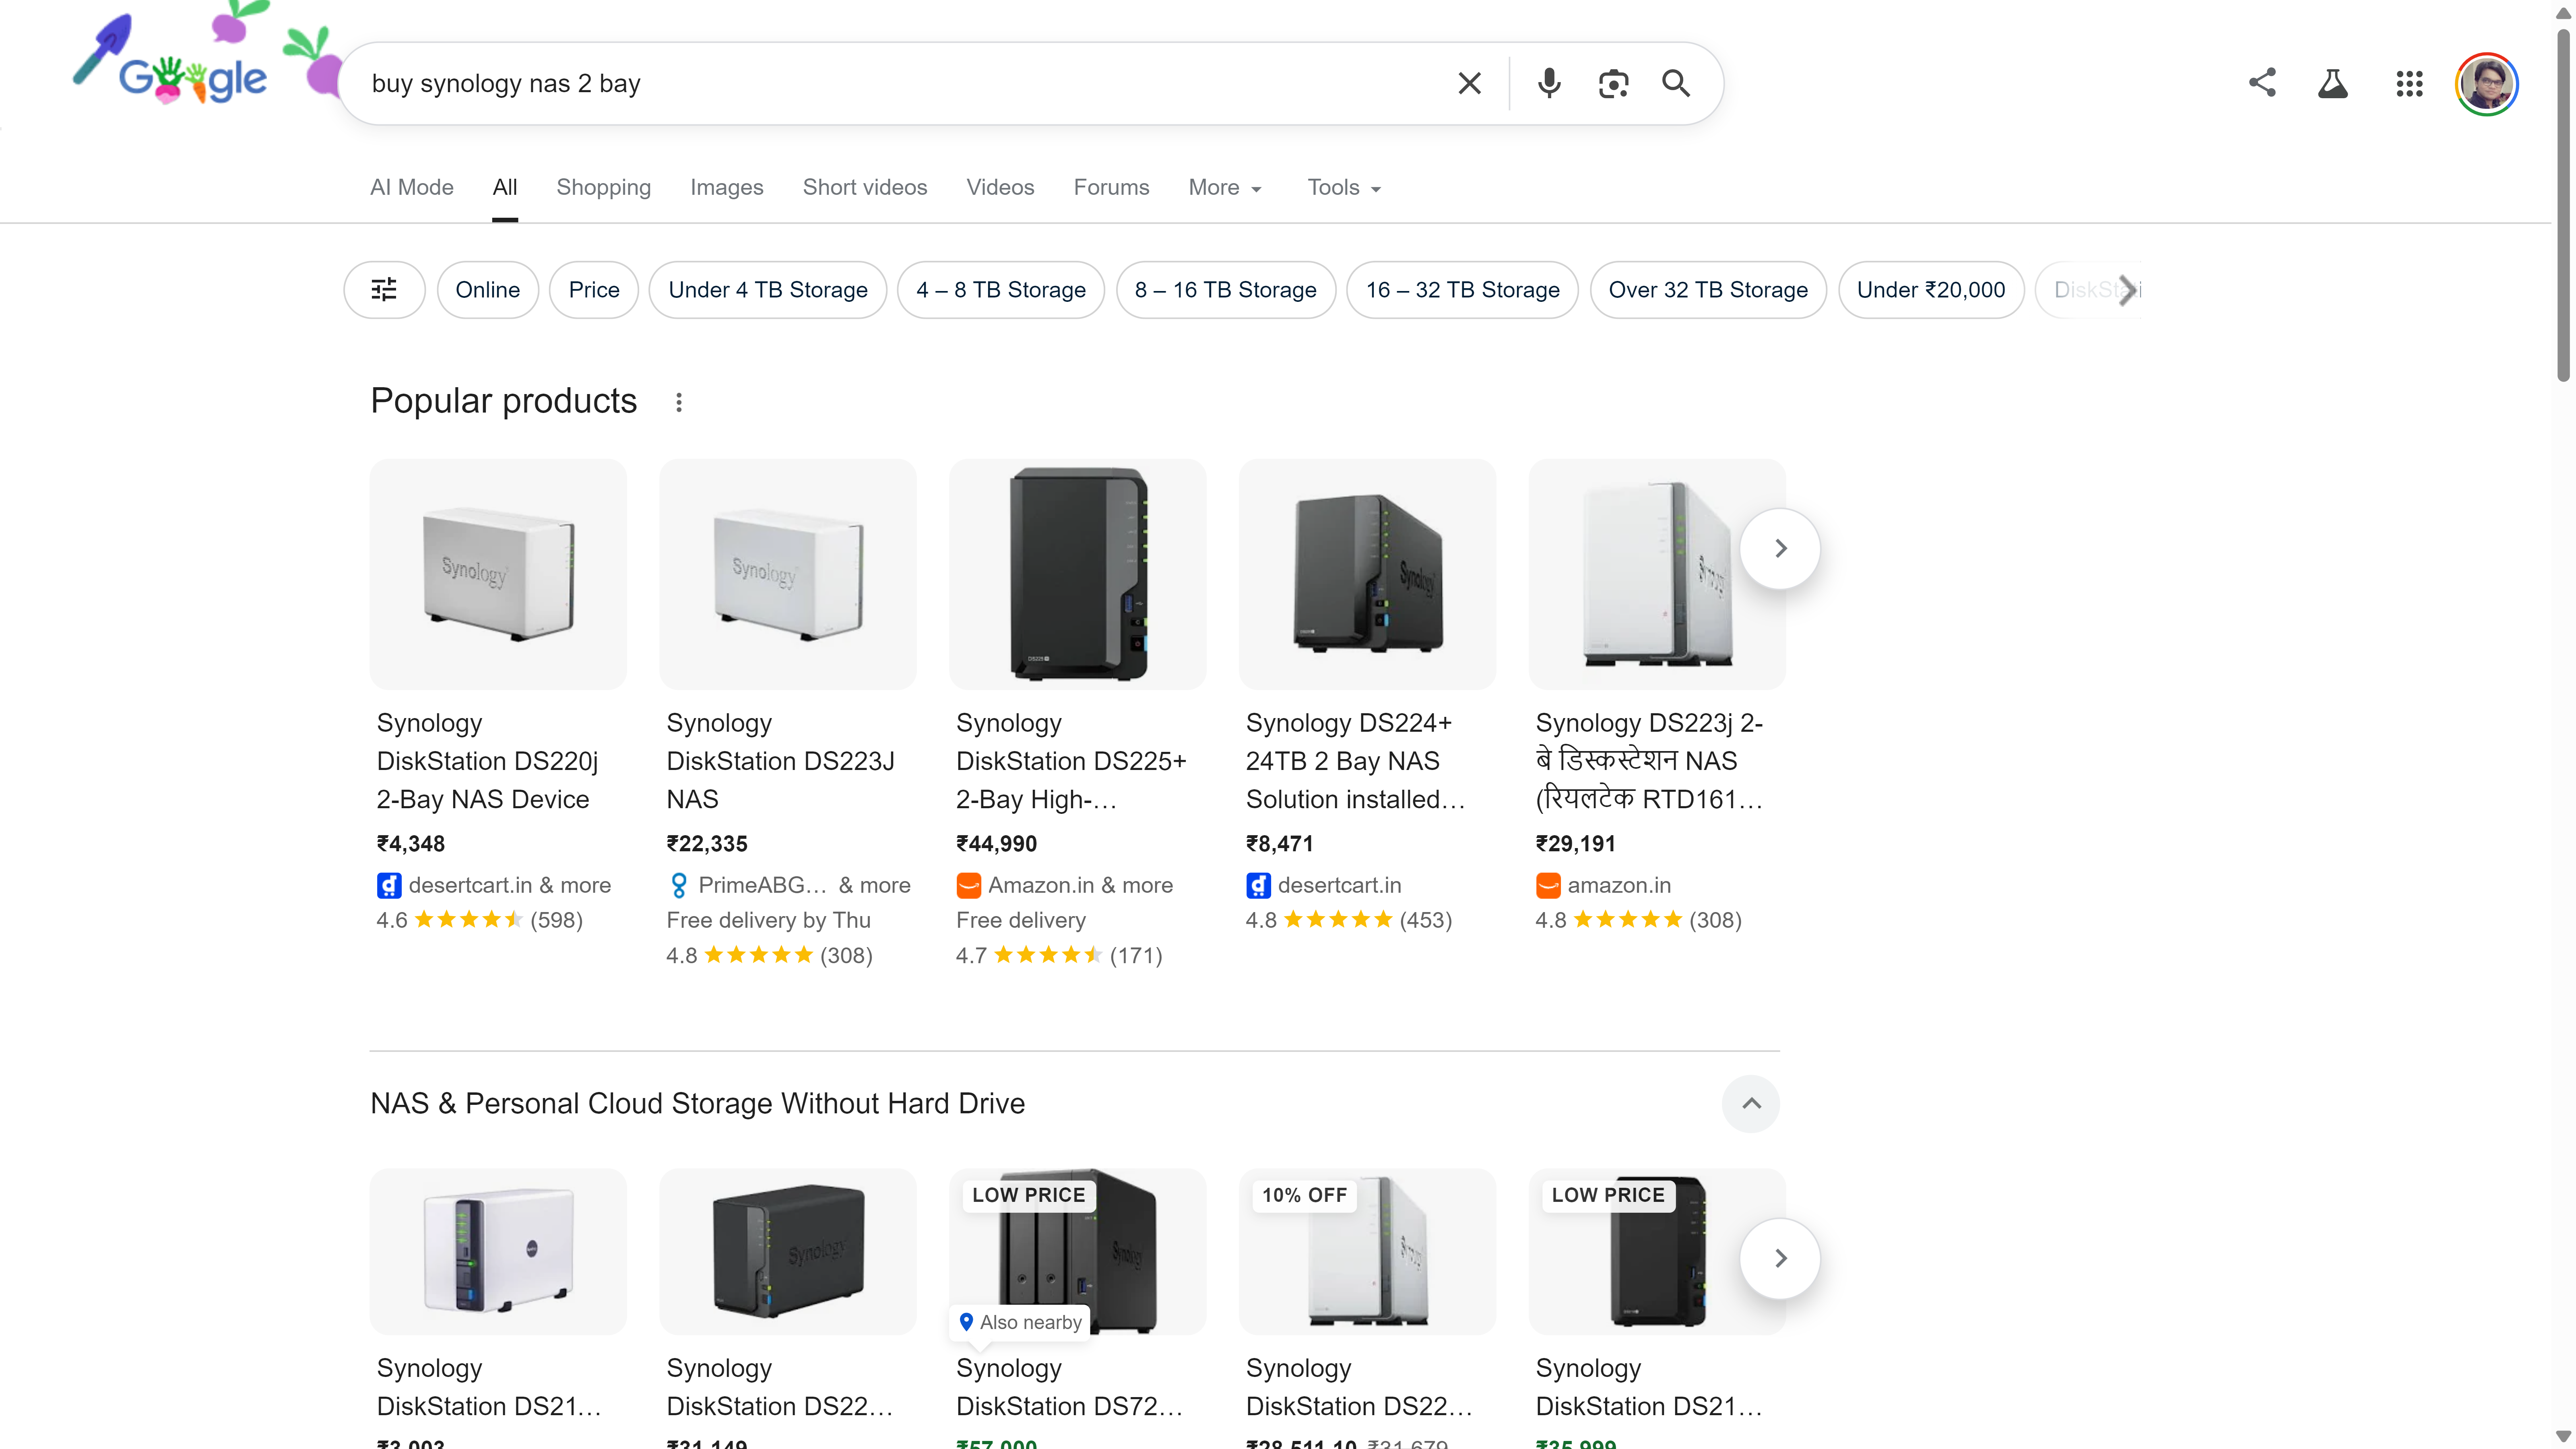Viewport: 2576px width, 1449px height.
Task: Click the 4.6 rating with 598 reviews
Action: point(480,920)
